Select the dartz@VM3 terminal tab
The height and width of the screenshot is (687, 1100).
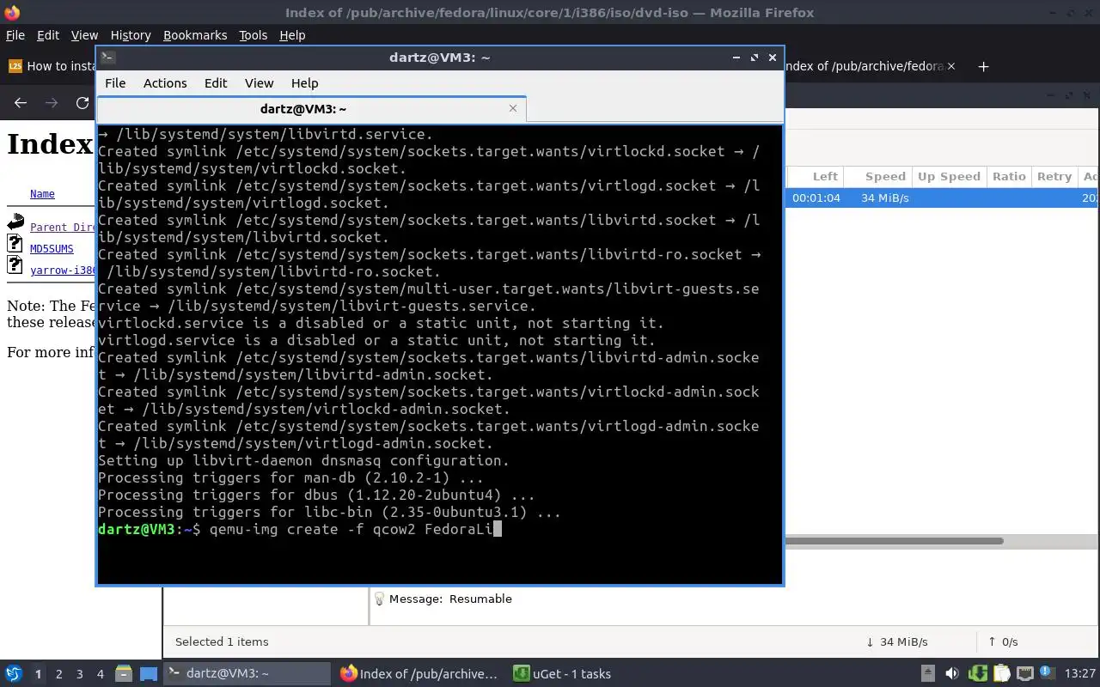(x=311, y=109)
